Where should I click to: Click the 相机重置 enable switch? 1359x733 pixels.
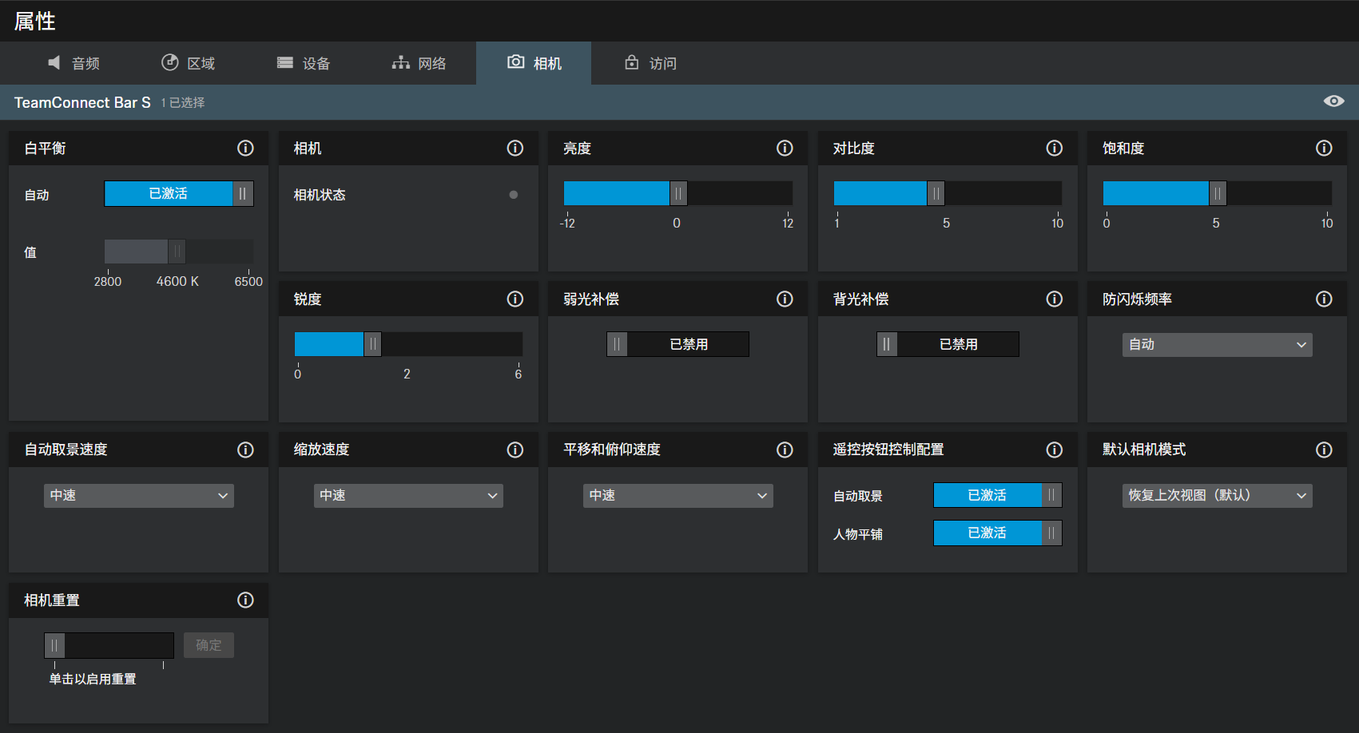109,645
